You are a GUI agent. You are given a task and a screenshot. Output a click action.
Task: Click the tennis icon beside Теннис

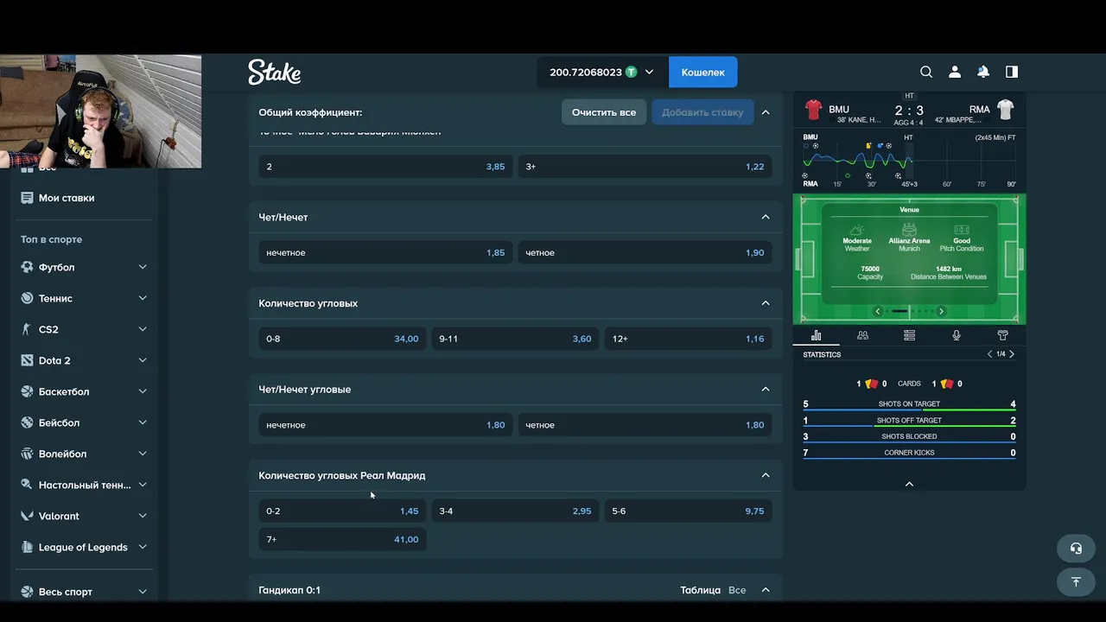pos(28,298)
